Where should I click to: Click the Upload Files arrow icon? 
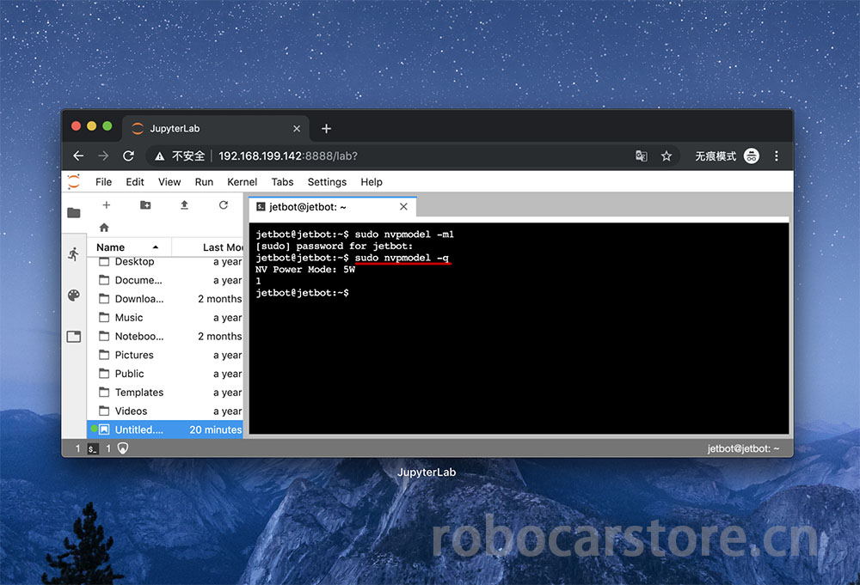point(184,205)
